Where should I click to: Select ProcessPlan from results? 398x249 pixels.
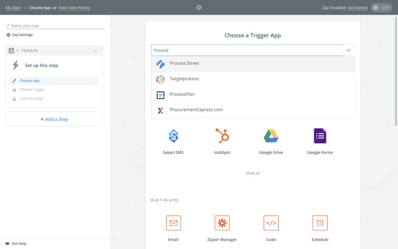(253, 95)
